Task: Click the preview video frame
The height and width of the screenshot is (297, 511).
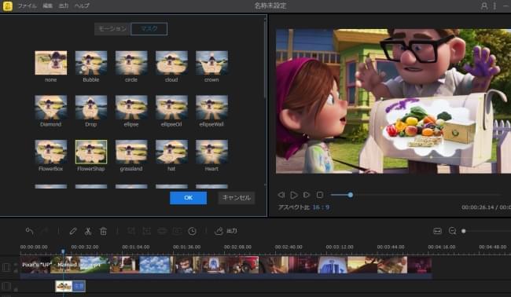Action: point(393,101)
